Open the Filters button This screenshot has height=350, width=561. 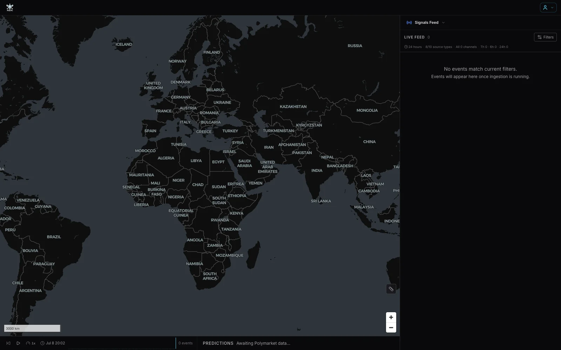click(x=545, y=37)
